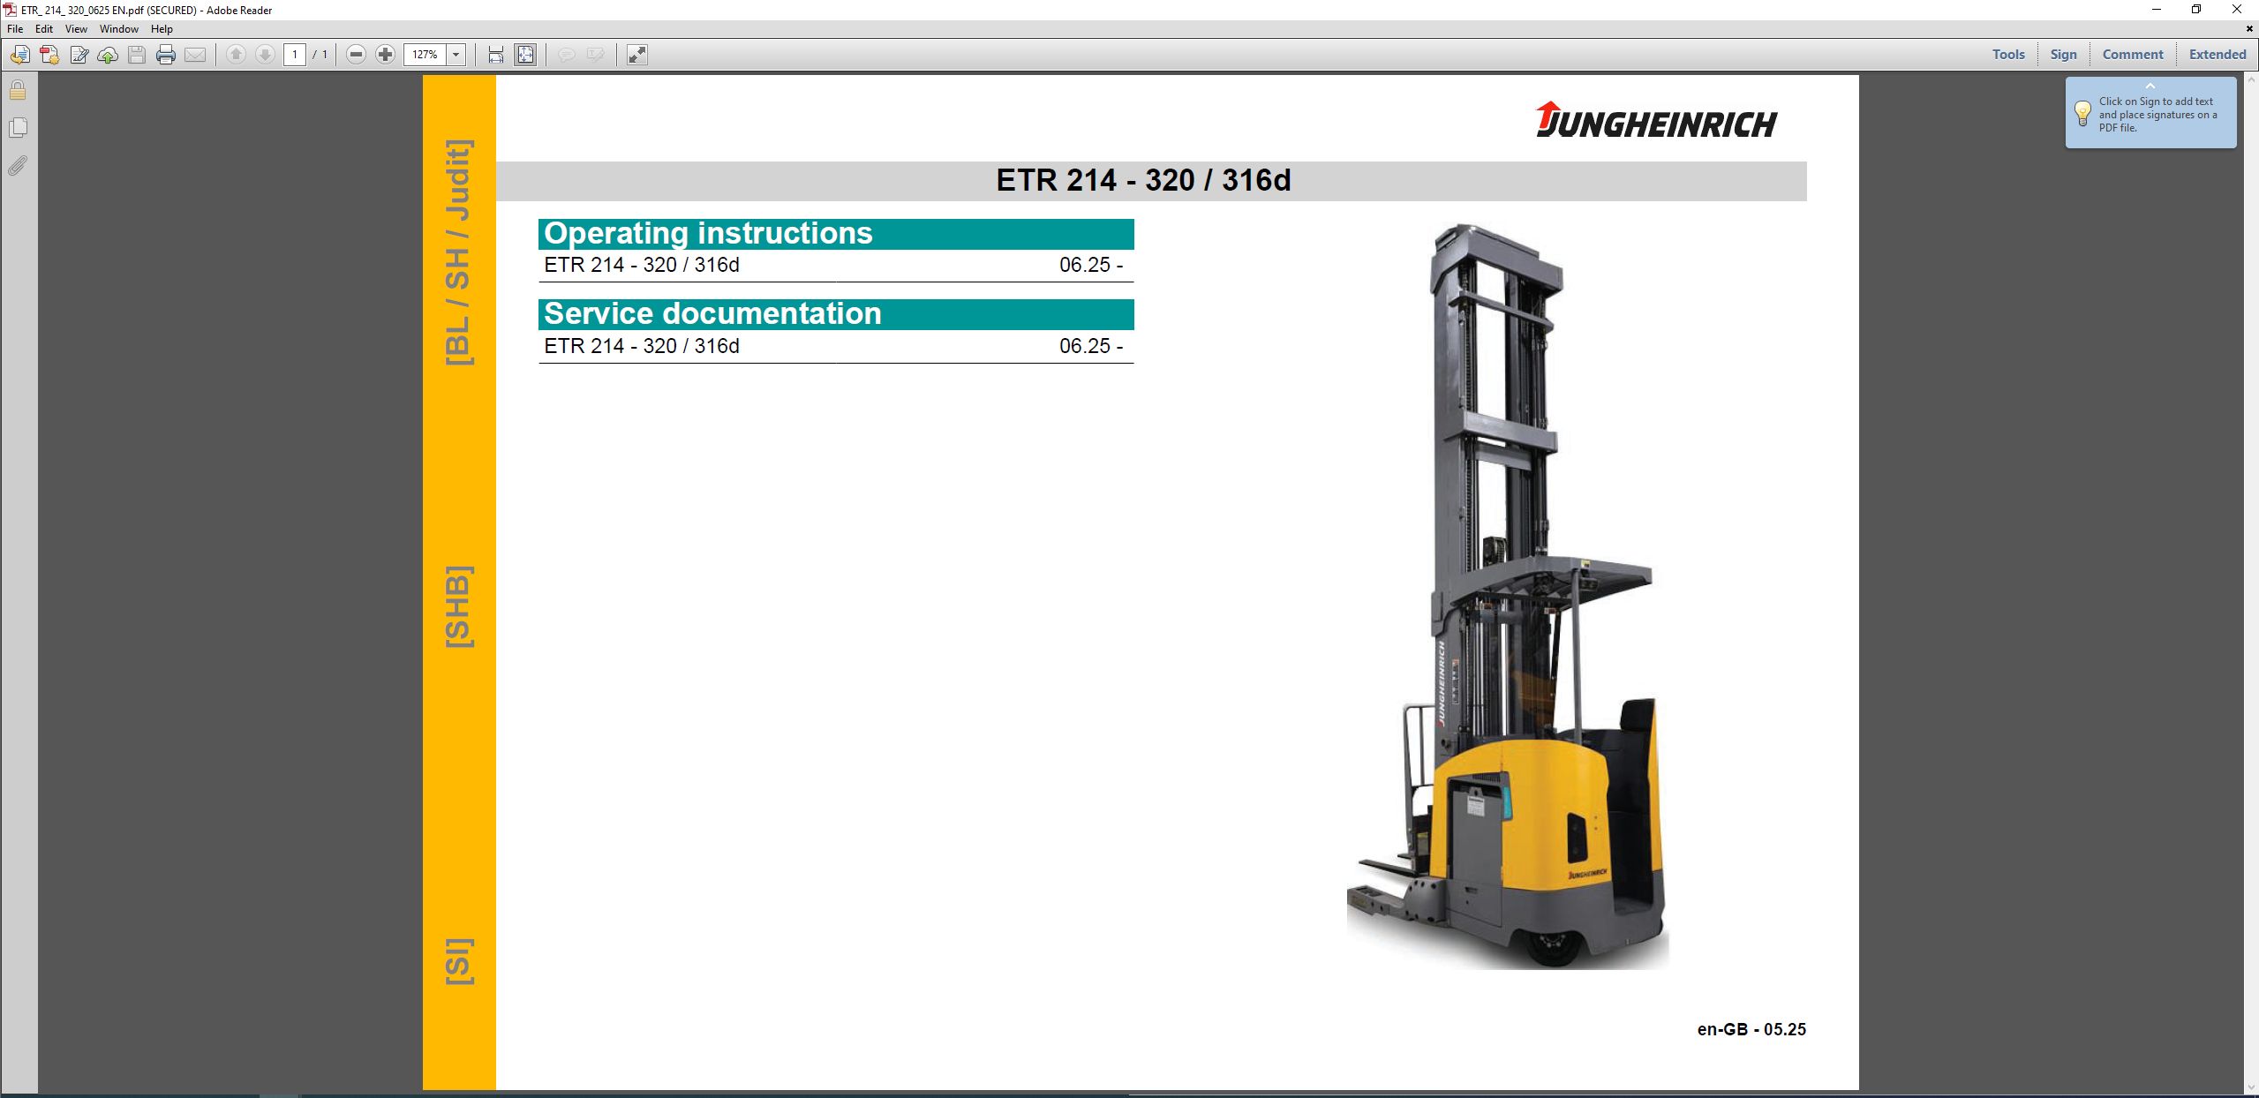The width and height of the screenshot is (2259, 1098).
Task: Click the Extended pane button
Action: pos(2217,55)
